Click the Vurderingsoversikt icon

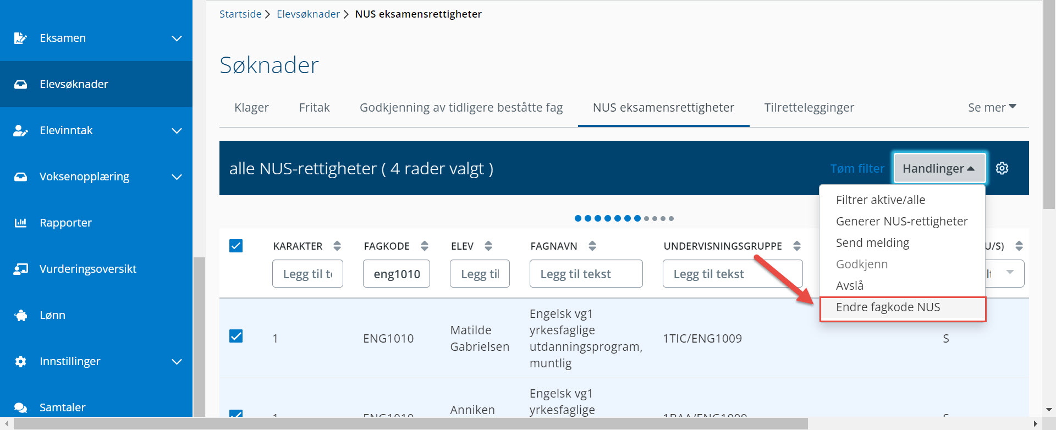(x=20, y=269)
